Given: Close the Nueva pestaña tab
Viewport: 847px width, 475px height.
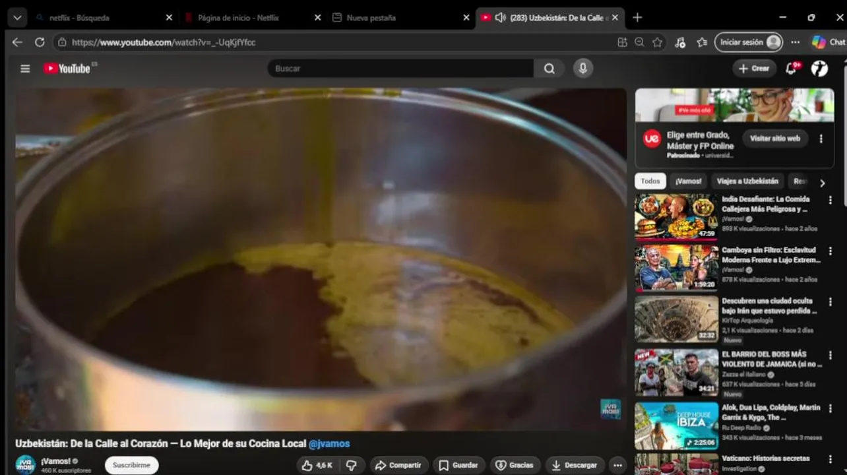Looking at the screenshot, I should point(466,18).
